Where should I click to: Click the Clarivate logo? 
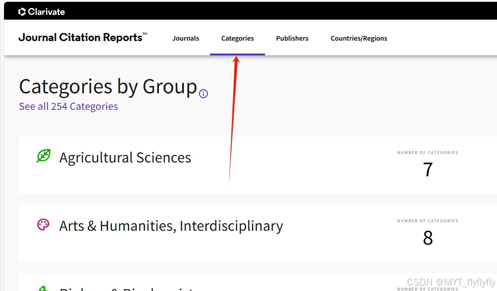[x=41, y=12]
